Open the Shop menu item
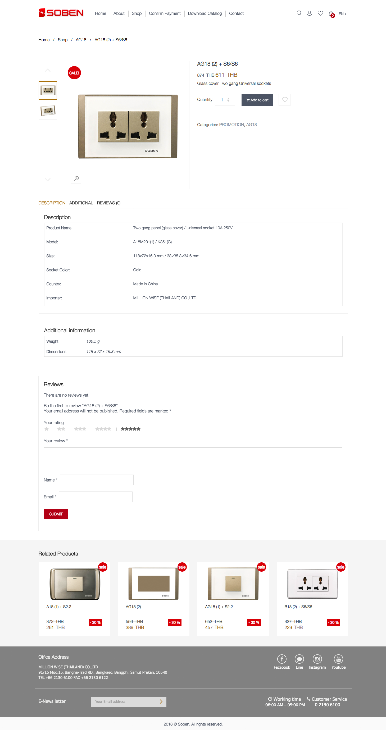This screenshot has height=730, width=386. pyautogui.click(x=137, y=13)
